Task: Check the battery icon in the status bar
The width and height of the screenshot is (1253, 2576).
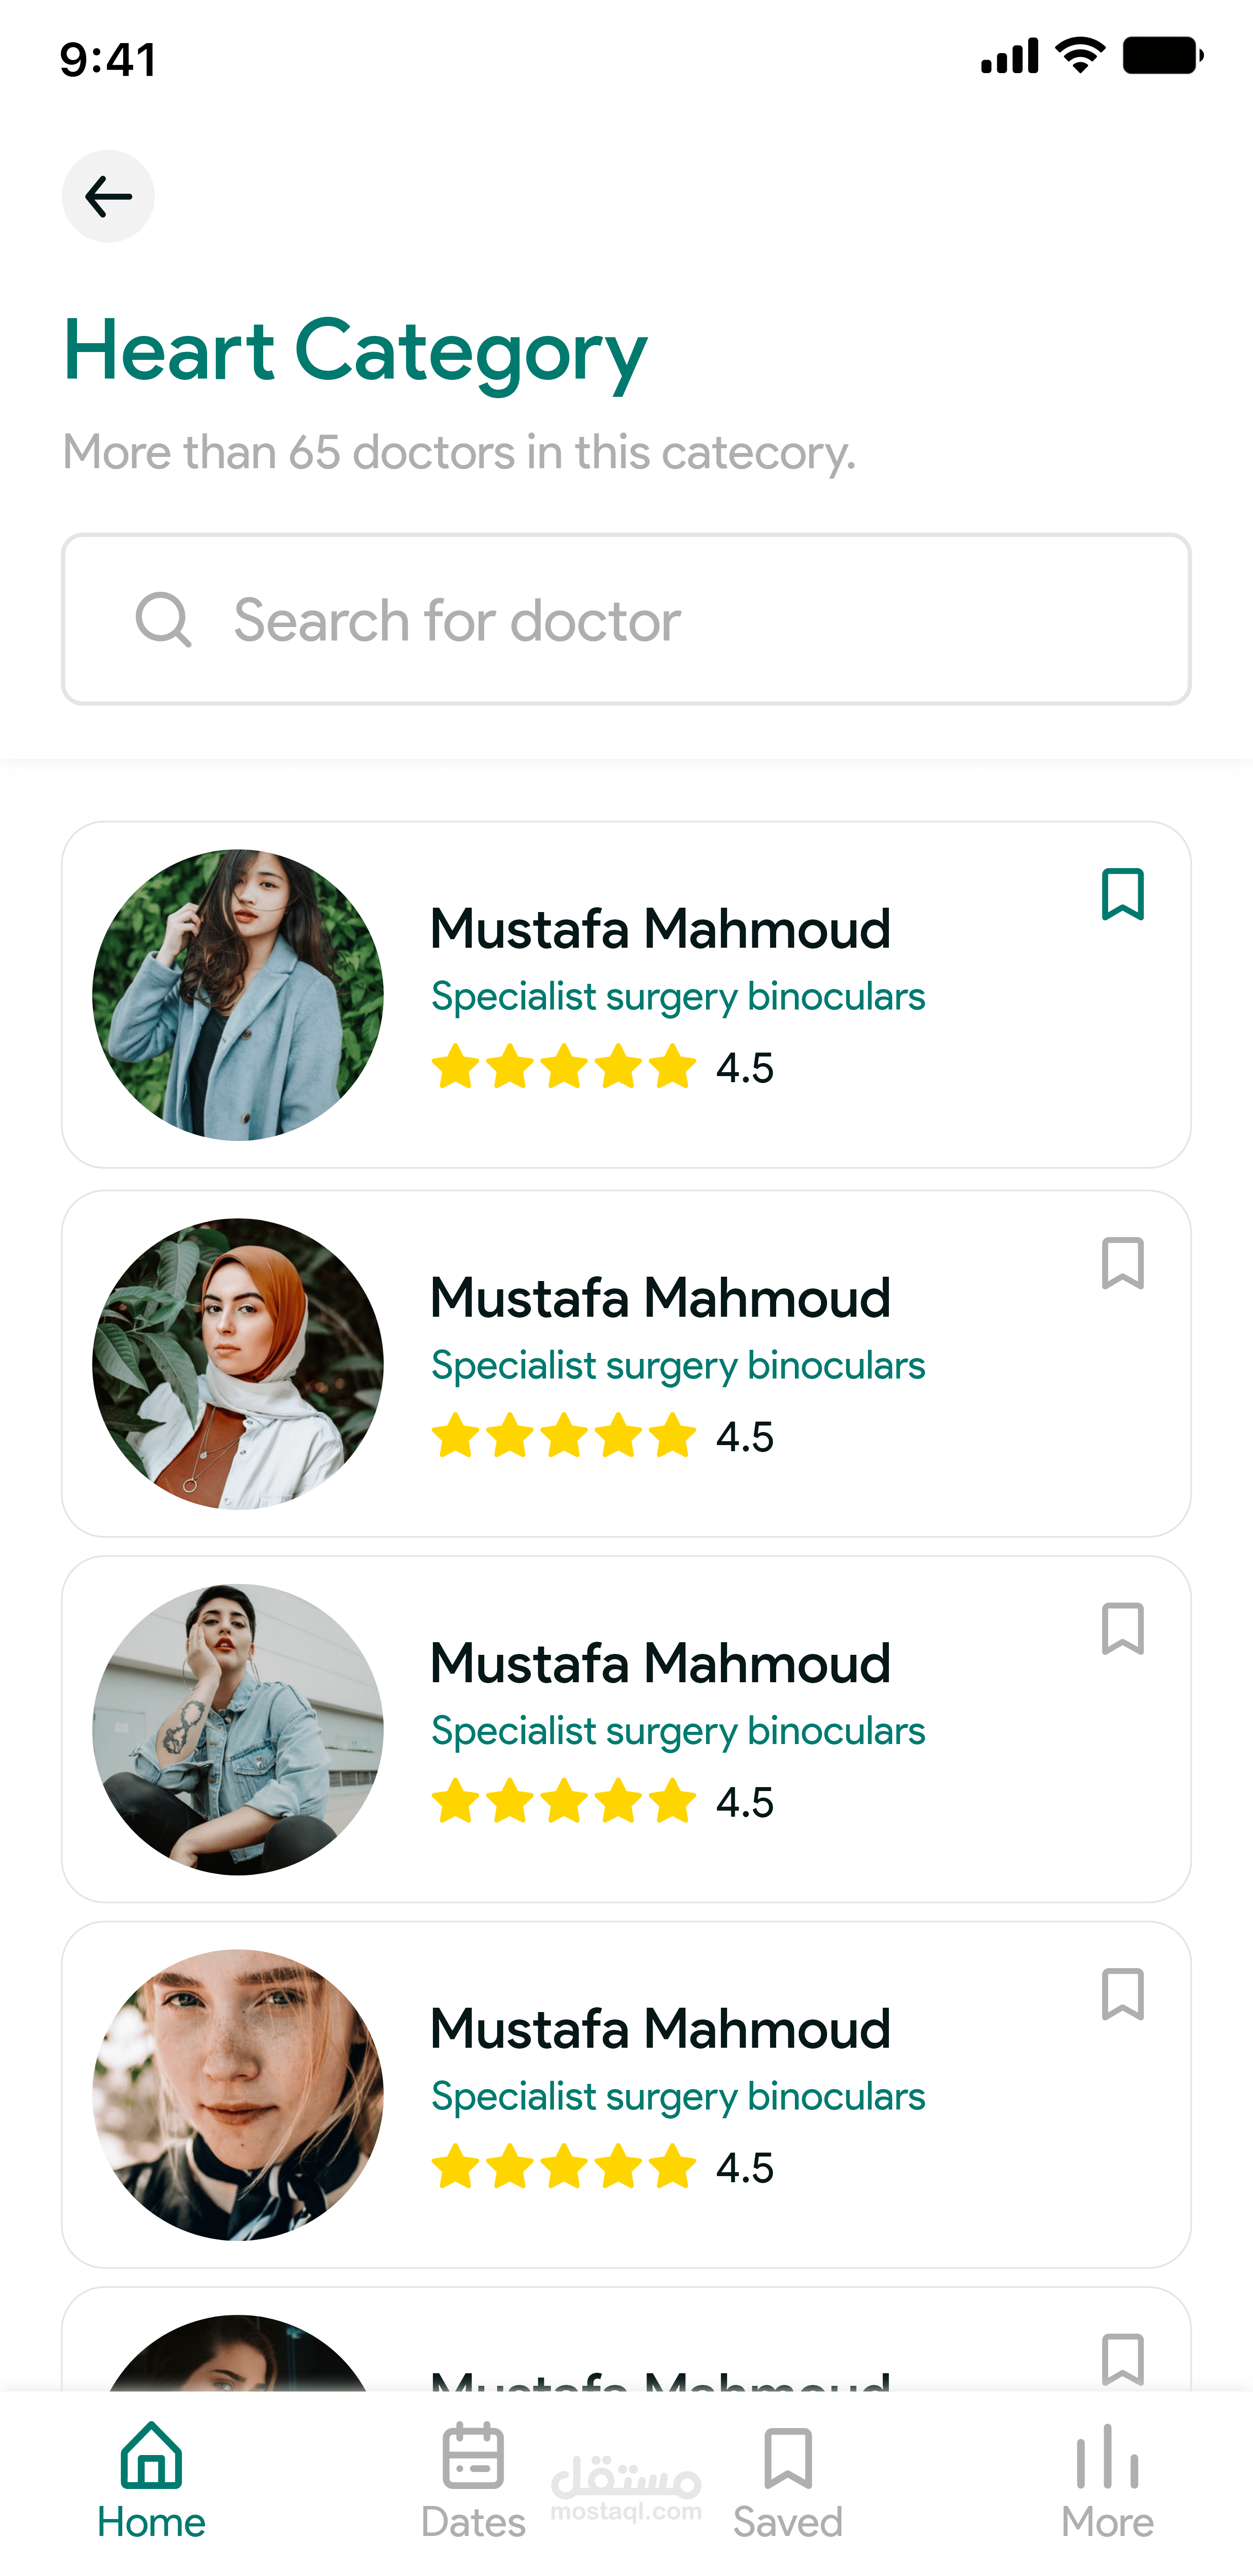Action: (x=1162, y=56)
